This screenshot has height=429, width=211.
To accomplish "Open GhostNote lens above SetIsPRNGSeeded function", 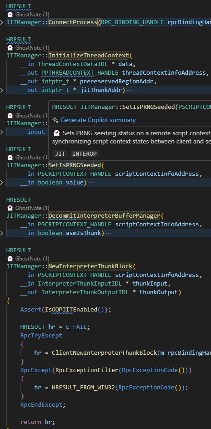I will pos(28,158).
